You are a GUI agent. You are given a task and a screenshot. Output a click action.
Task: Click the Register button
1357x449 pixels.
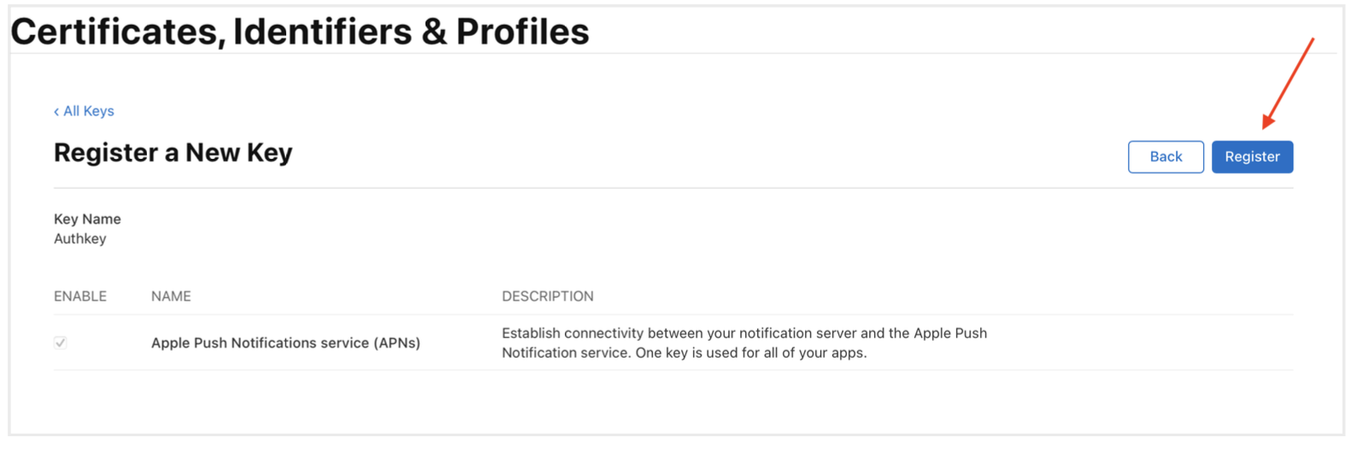click(x=1251, y=157)
